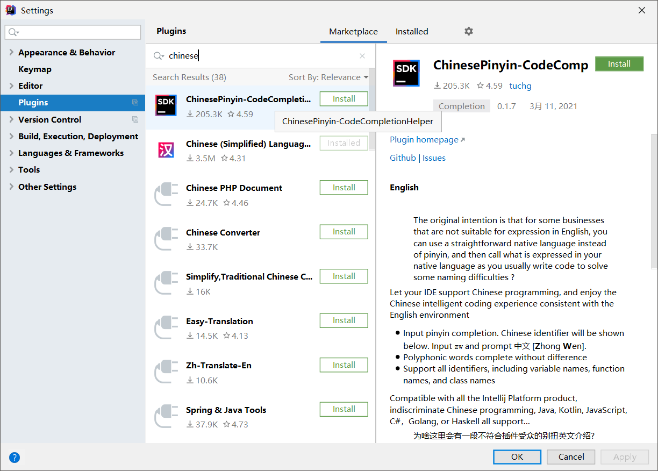Click the IntelliJ icon in the title bar

(11, 10)
